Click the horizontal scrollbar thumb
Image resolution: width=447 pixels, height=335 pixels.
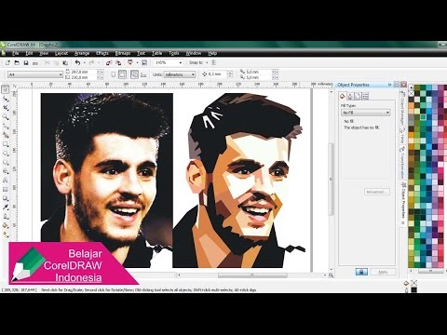[252, 275]
